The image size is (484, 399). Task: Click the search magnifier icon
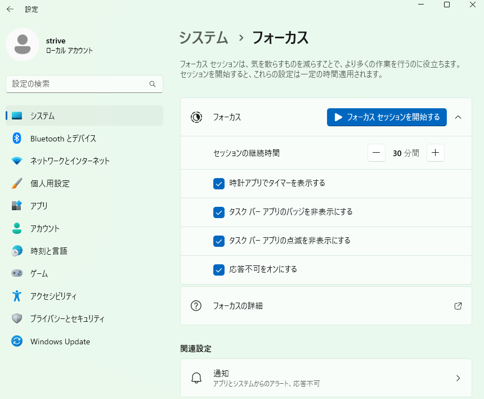pos(153,84)
